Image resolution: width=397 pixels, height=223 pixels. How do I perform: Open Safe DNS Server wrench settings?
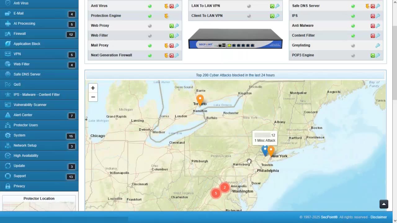coord(378,6)
